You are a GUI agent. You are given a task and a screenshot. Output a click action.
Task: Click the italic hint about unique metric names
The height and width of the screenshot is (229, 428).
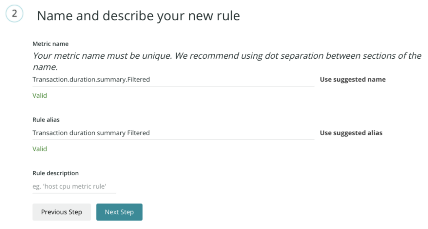[227, 61]
